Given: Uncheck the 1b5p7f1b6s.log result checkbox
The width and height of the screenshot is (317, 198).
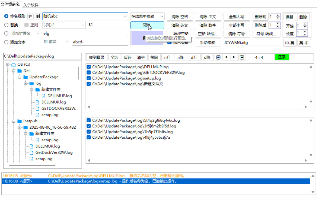Looking at the screenshot, I should 88,132.
